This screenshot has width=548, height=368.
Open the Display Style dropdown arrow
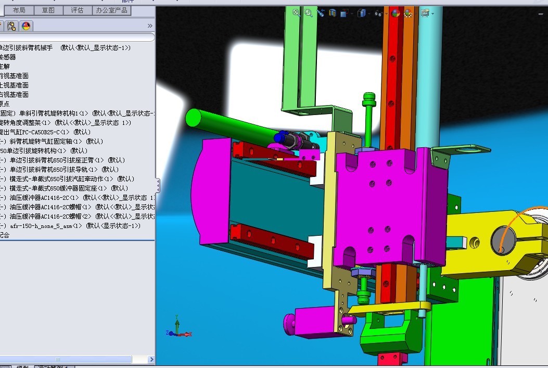coord(369,14)
